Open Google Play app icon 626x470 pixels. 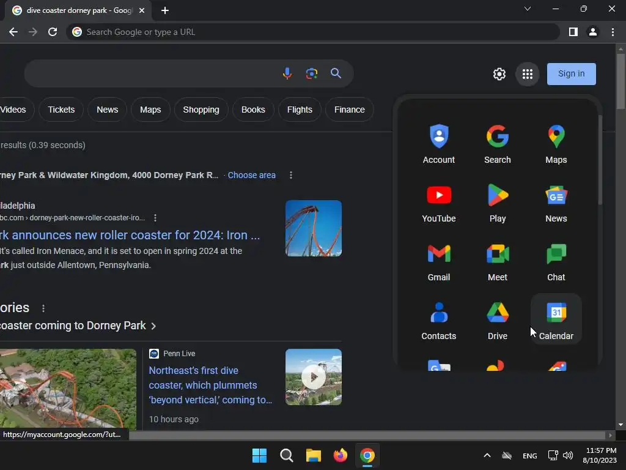498,203
